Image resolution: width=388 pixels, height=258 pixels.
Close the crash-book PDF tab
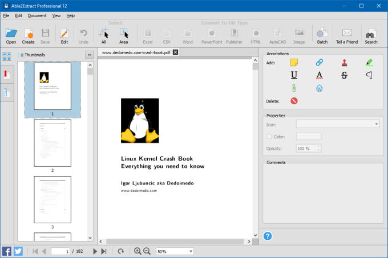tap(175, 52)
